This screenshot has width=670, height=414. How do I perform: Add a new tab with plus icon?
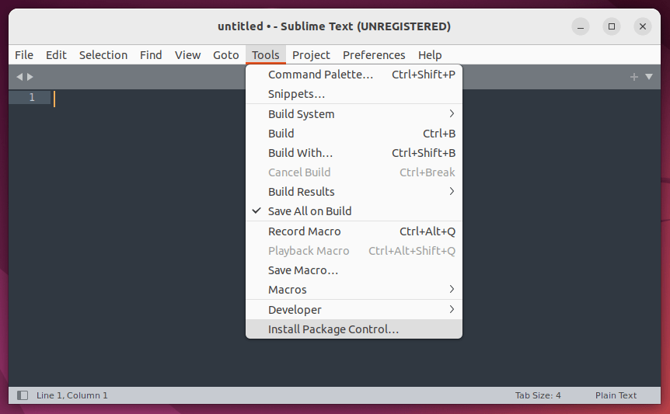634,77
